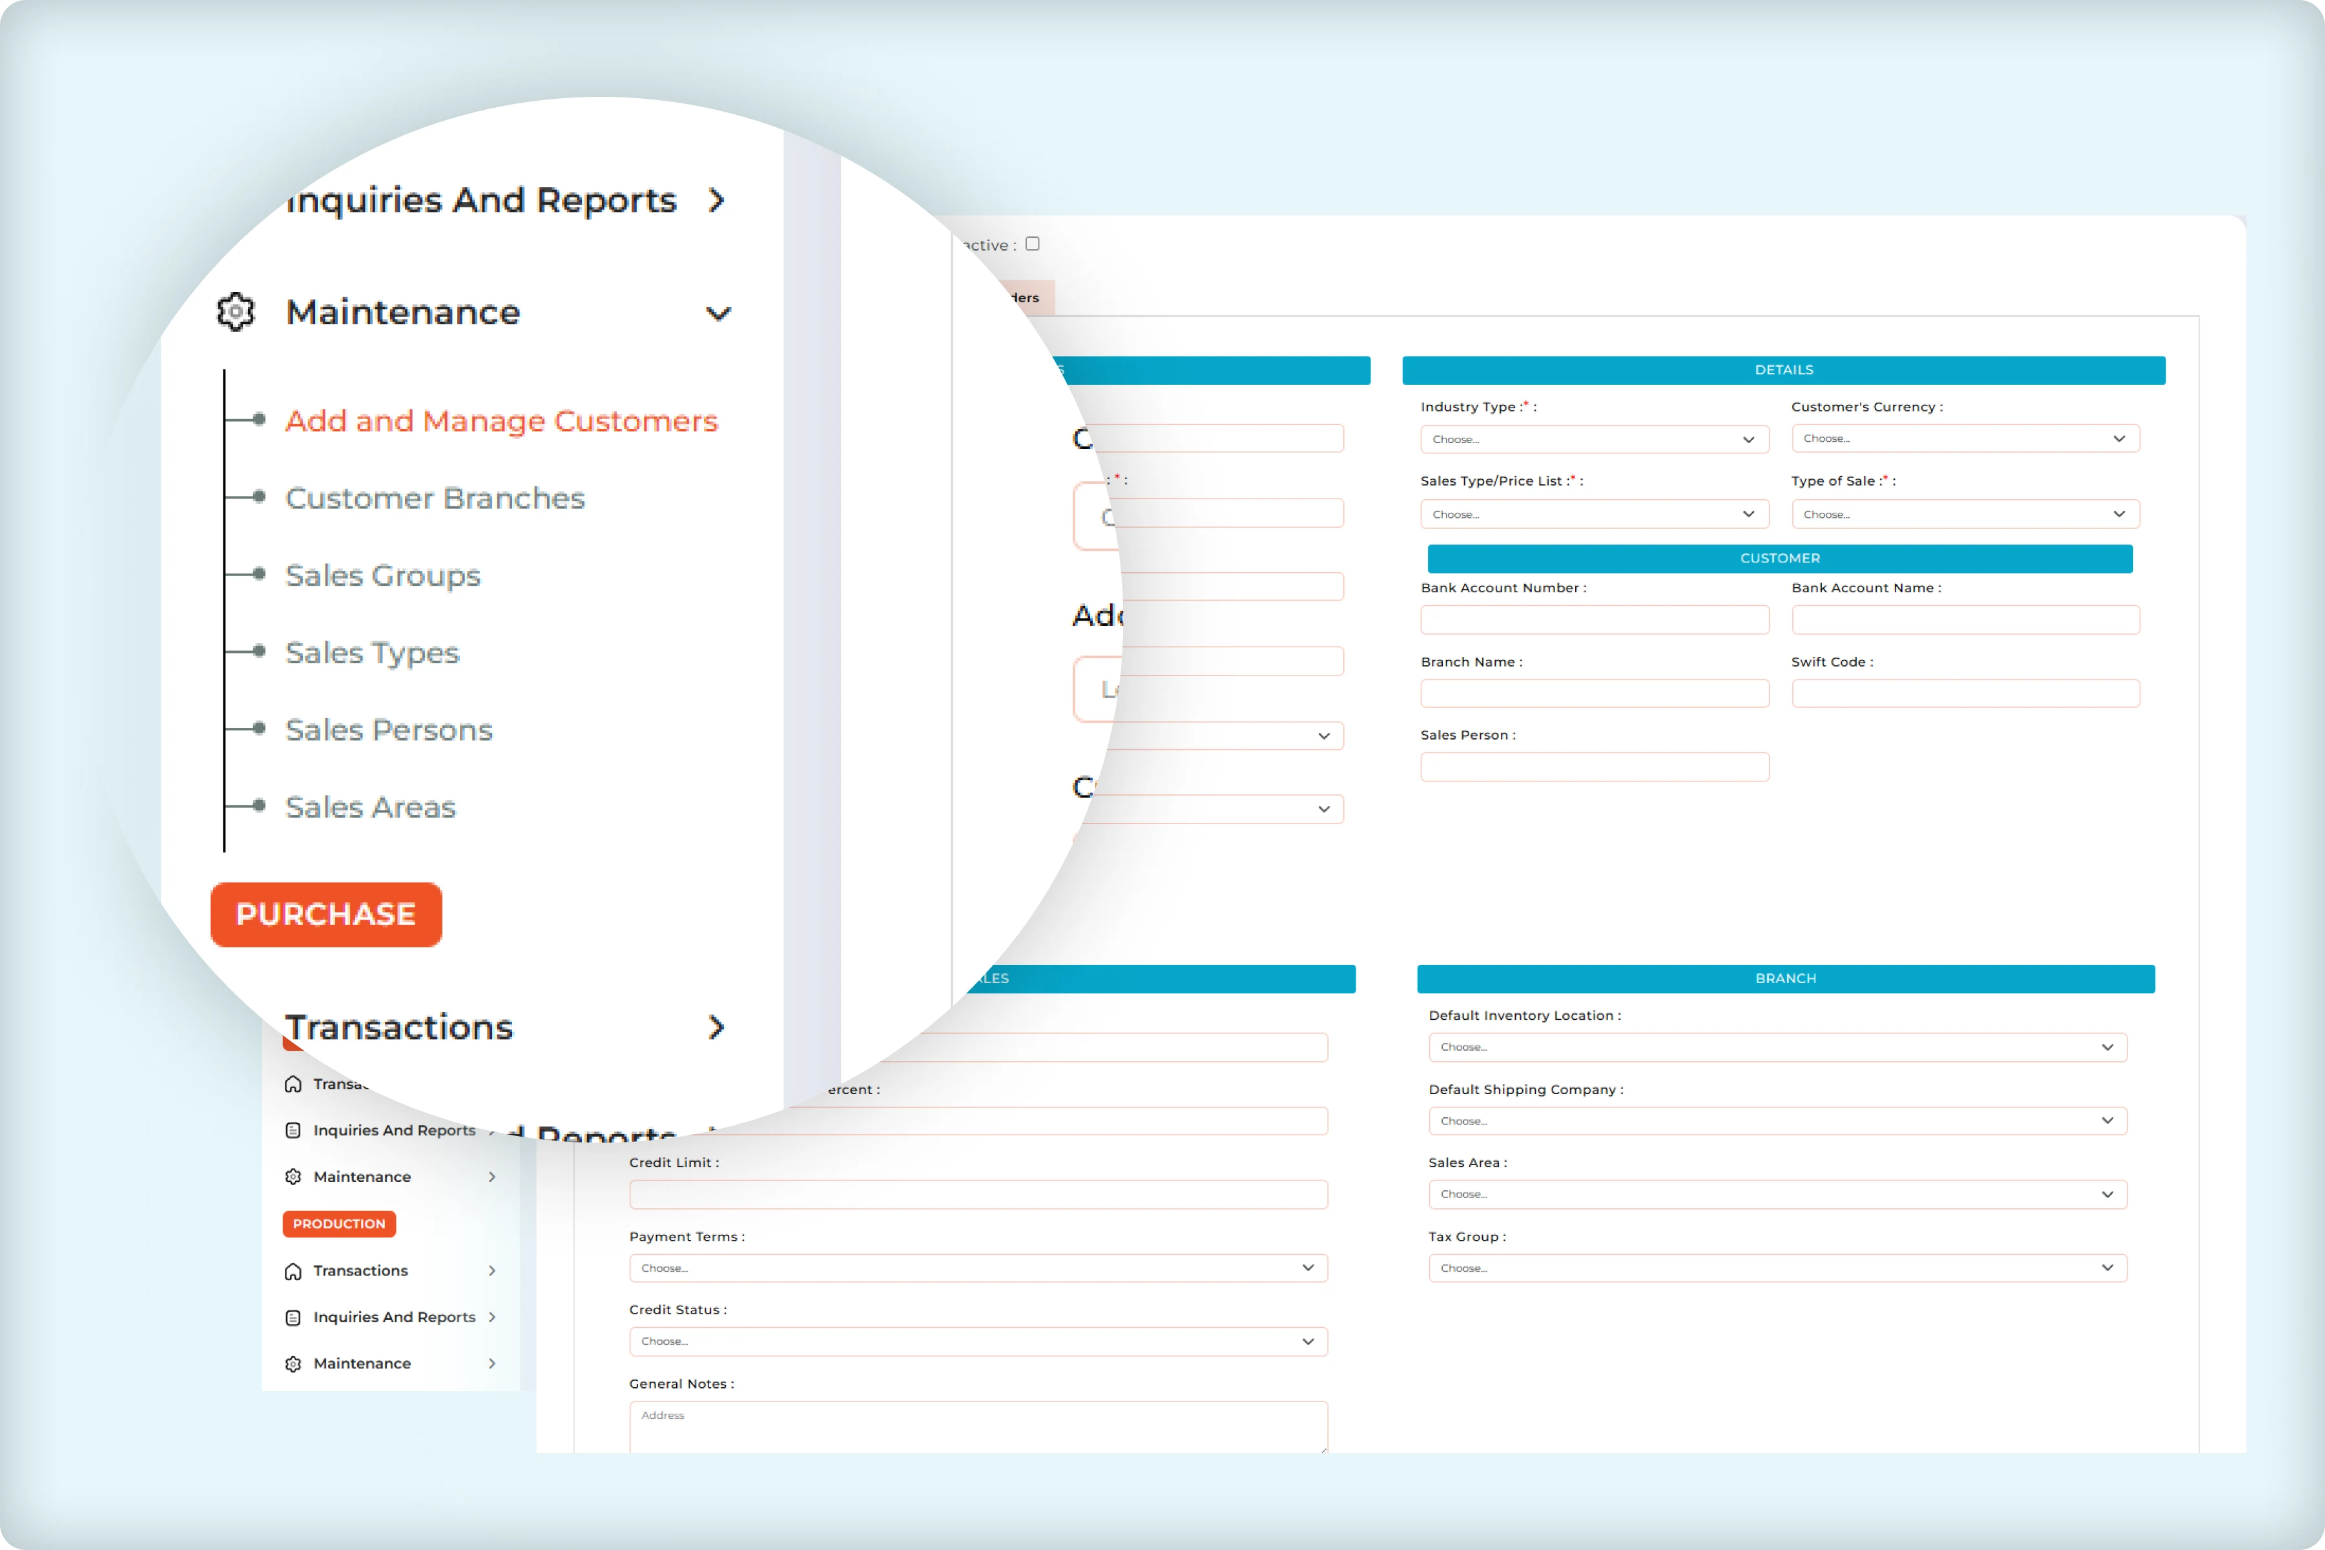2325x1550 pixels.
Task: Select Add and Manage Customers menu item
Action: click(501, 420)
